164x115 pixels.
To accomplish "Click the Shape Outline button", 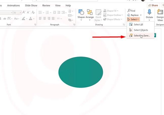I will pos(113,15).
